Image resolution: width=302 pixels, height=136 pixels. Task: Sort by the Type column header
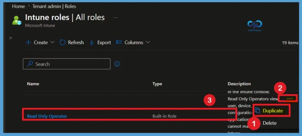[x=157, y=84]
